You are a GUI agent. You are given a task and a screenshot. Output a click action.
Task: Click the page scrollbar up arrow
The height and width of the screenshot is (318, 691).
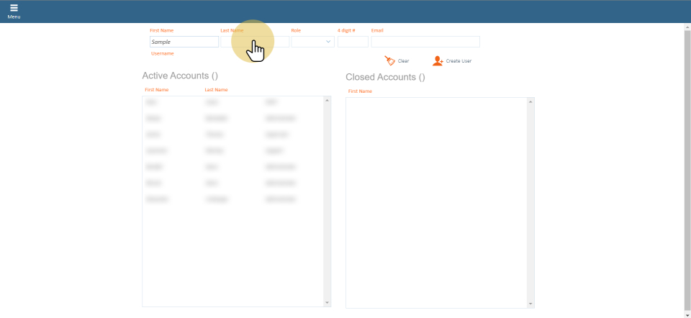pos(687,27)
